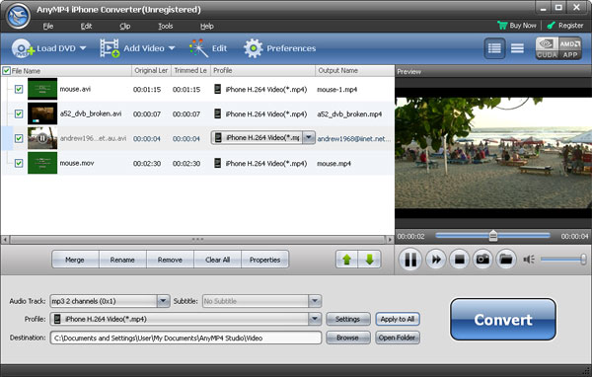Click the big Convert button

503,320
